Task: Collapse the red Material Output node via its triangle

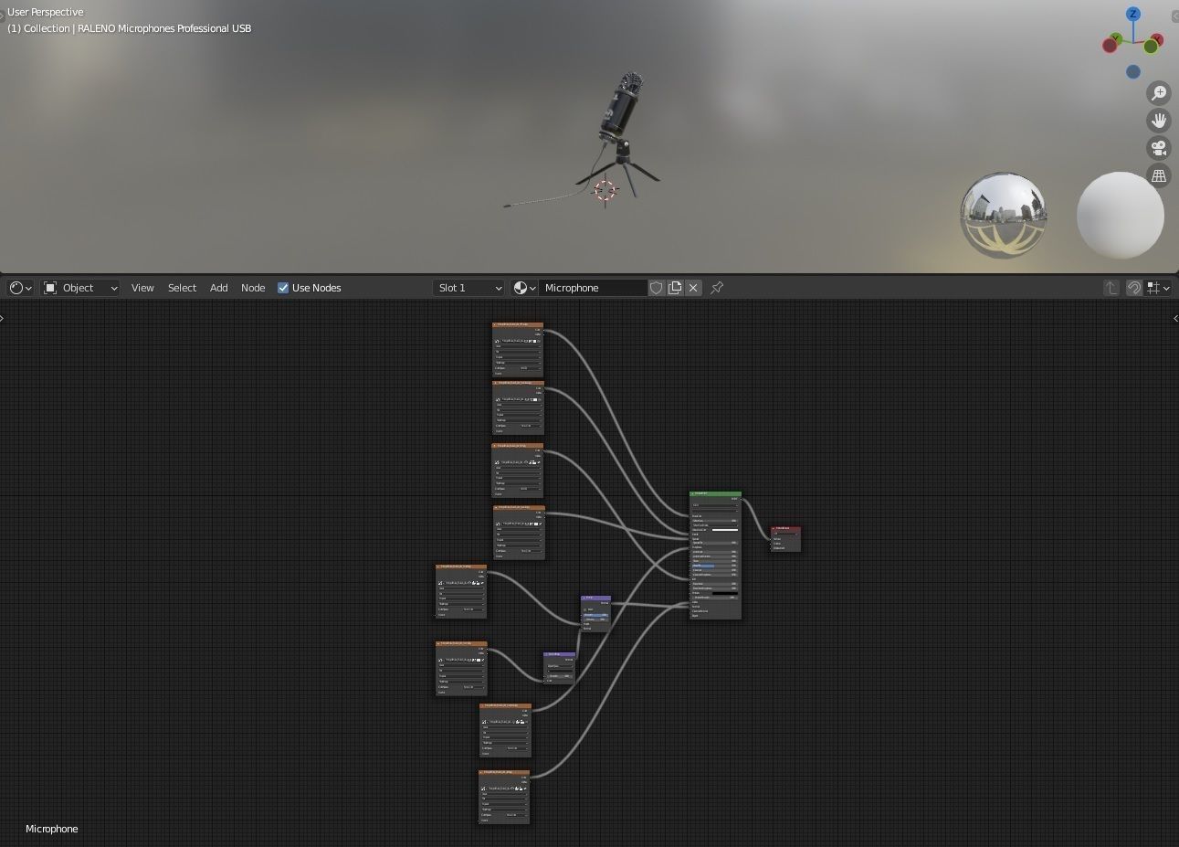Action: tap(774, 528)
